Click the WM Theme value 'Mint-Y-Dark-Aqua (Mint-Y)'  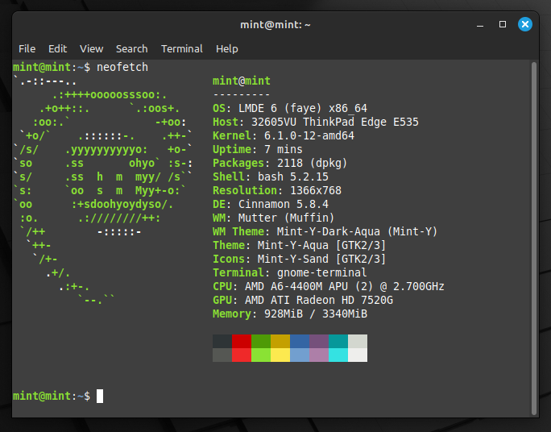357,231
